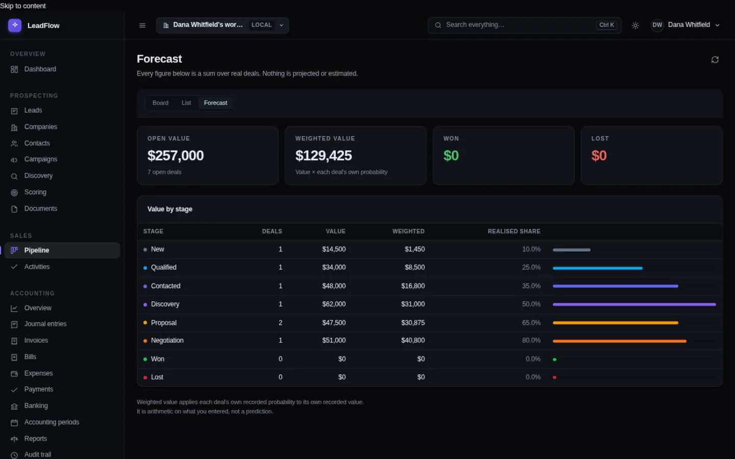Click the New stage 10.0% share
Viewport: 735px width, 459px height.
(x=531, y=249)
